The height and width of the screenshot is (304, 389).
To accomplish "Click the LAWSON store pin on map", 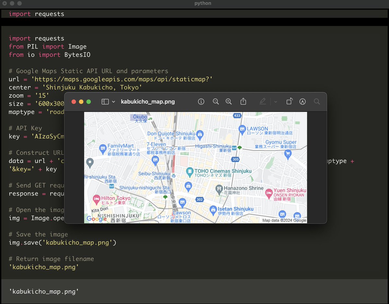I will pos(242,130).
